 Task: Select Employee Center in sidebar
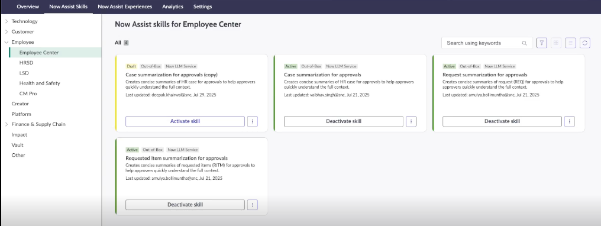coord(55,53)
